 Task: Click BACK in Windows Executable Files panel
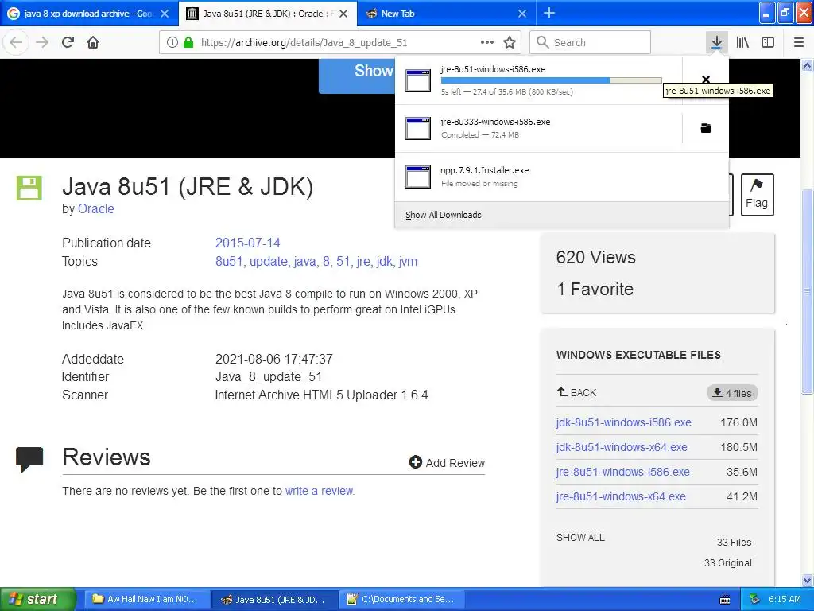577,392
